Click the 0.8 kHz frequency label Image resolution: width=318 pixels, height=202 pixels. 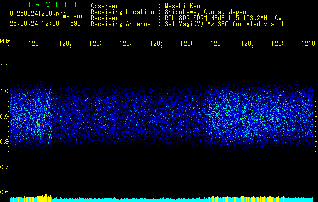[4, 141]
